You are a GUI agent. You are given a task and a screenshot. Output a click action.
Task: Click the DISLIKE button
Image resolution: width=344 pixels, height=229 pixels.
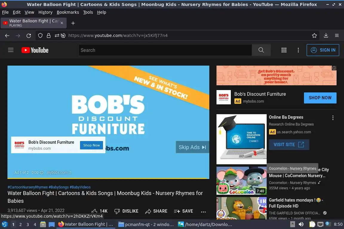point(126,211)
